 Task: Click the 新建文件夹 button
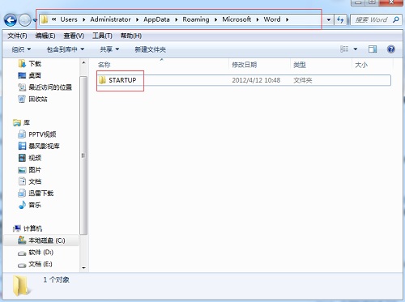click(150, 49)
